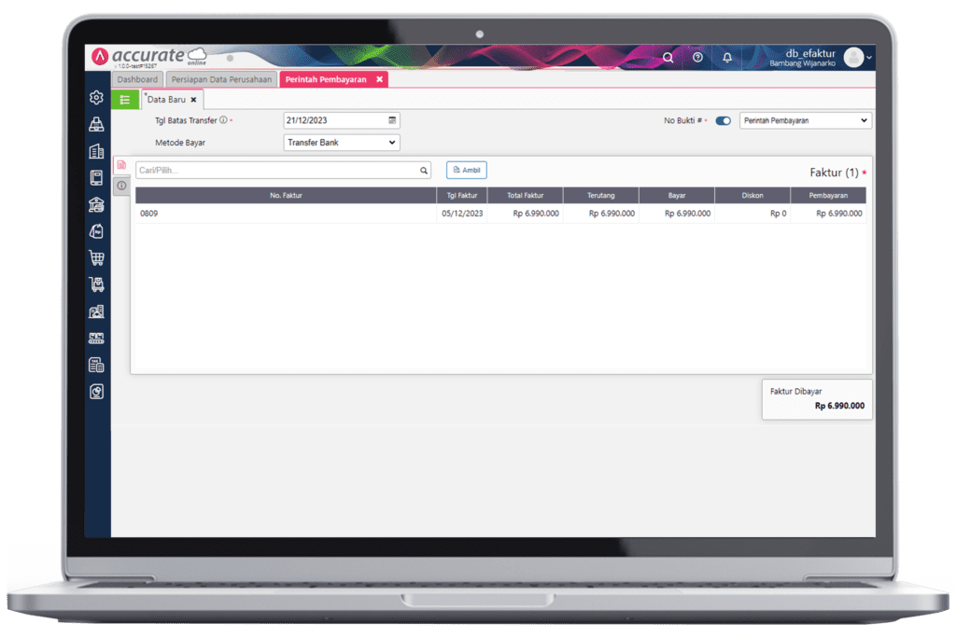The width and height of the screenshot is (956, 637).
Task: Expand the user account menu chevron
Action: [869, 57]
